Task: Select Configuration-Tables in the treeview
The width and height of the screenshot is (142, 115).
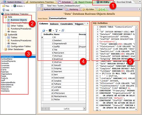Action: tap(21, 46)
